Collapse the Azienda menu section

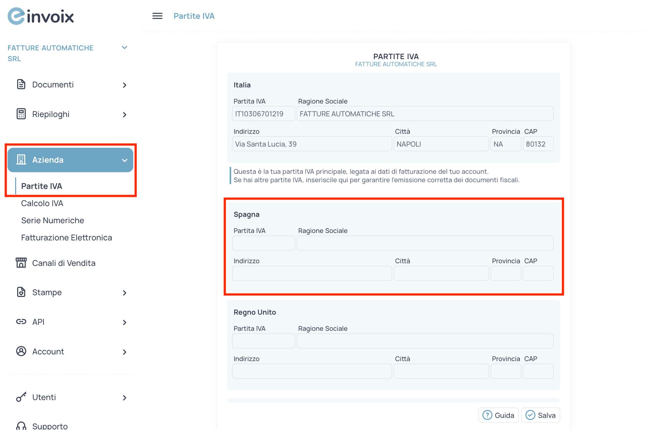[124, 160]
